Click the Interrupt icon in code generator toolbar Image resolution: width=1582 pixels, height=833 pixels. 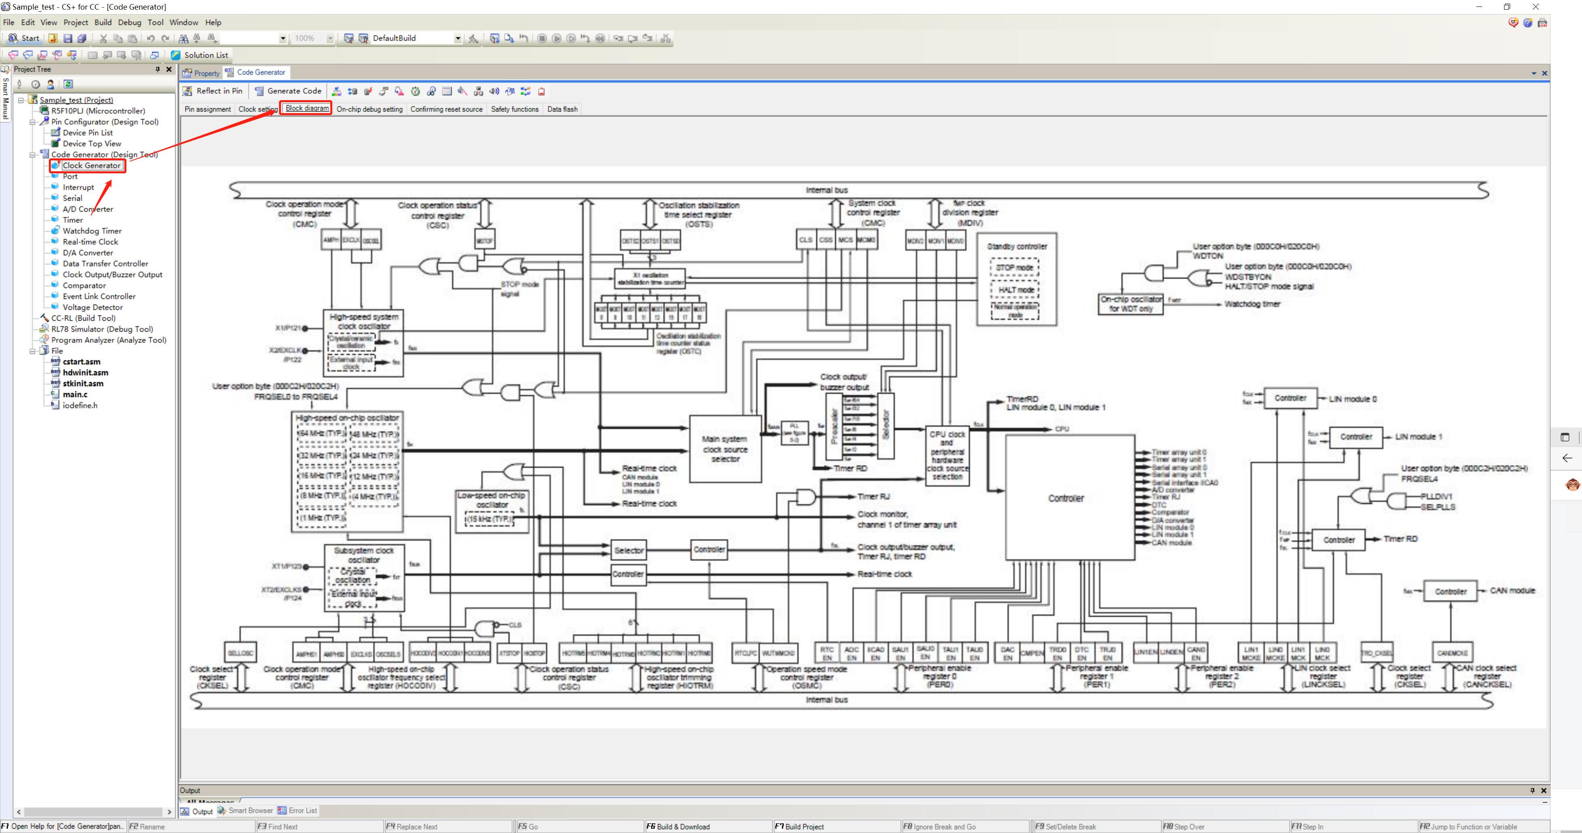[369, 91]
